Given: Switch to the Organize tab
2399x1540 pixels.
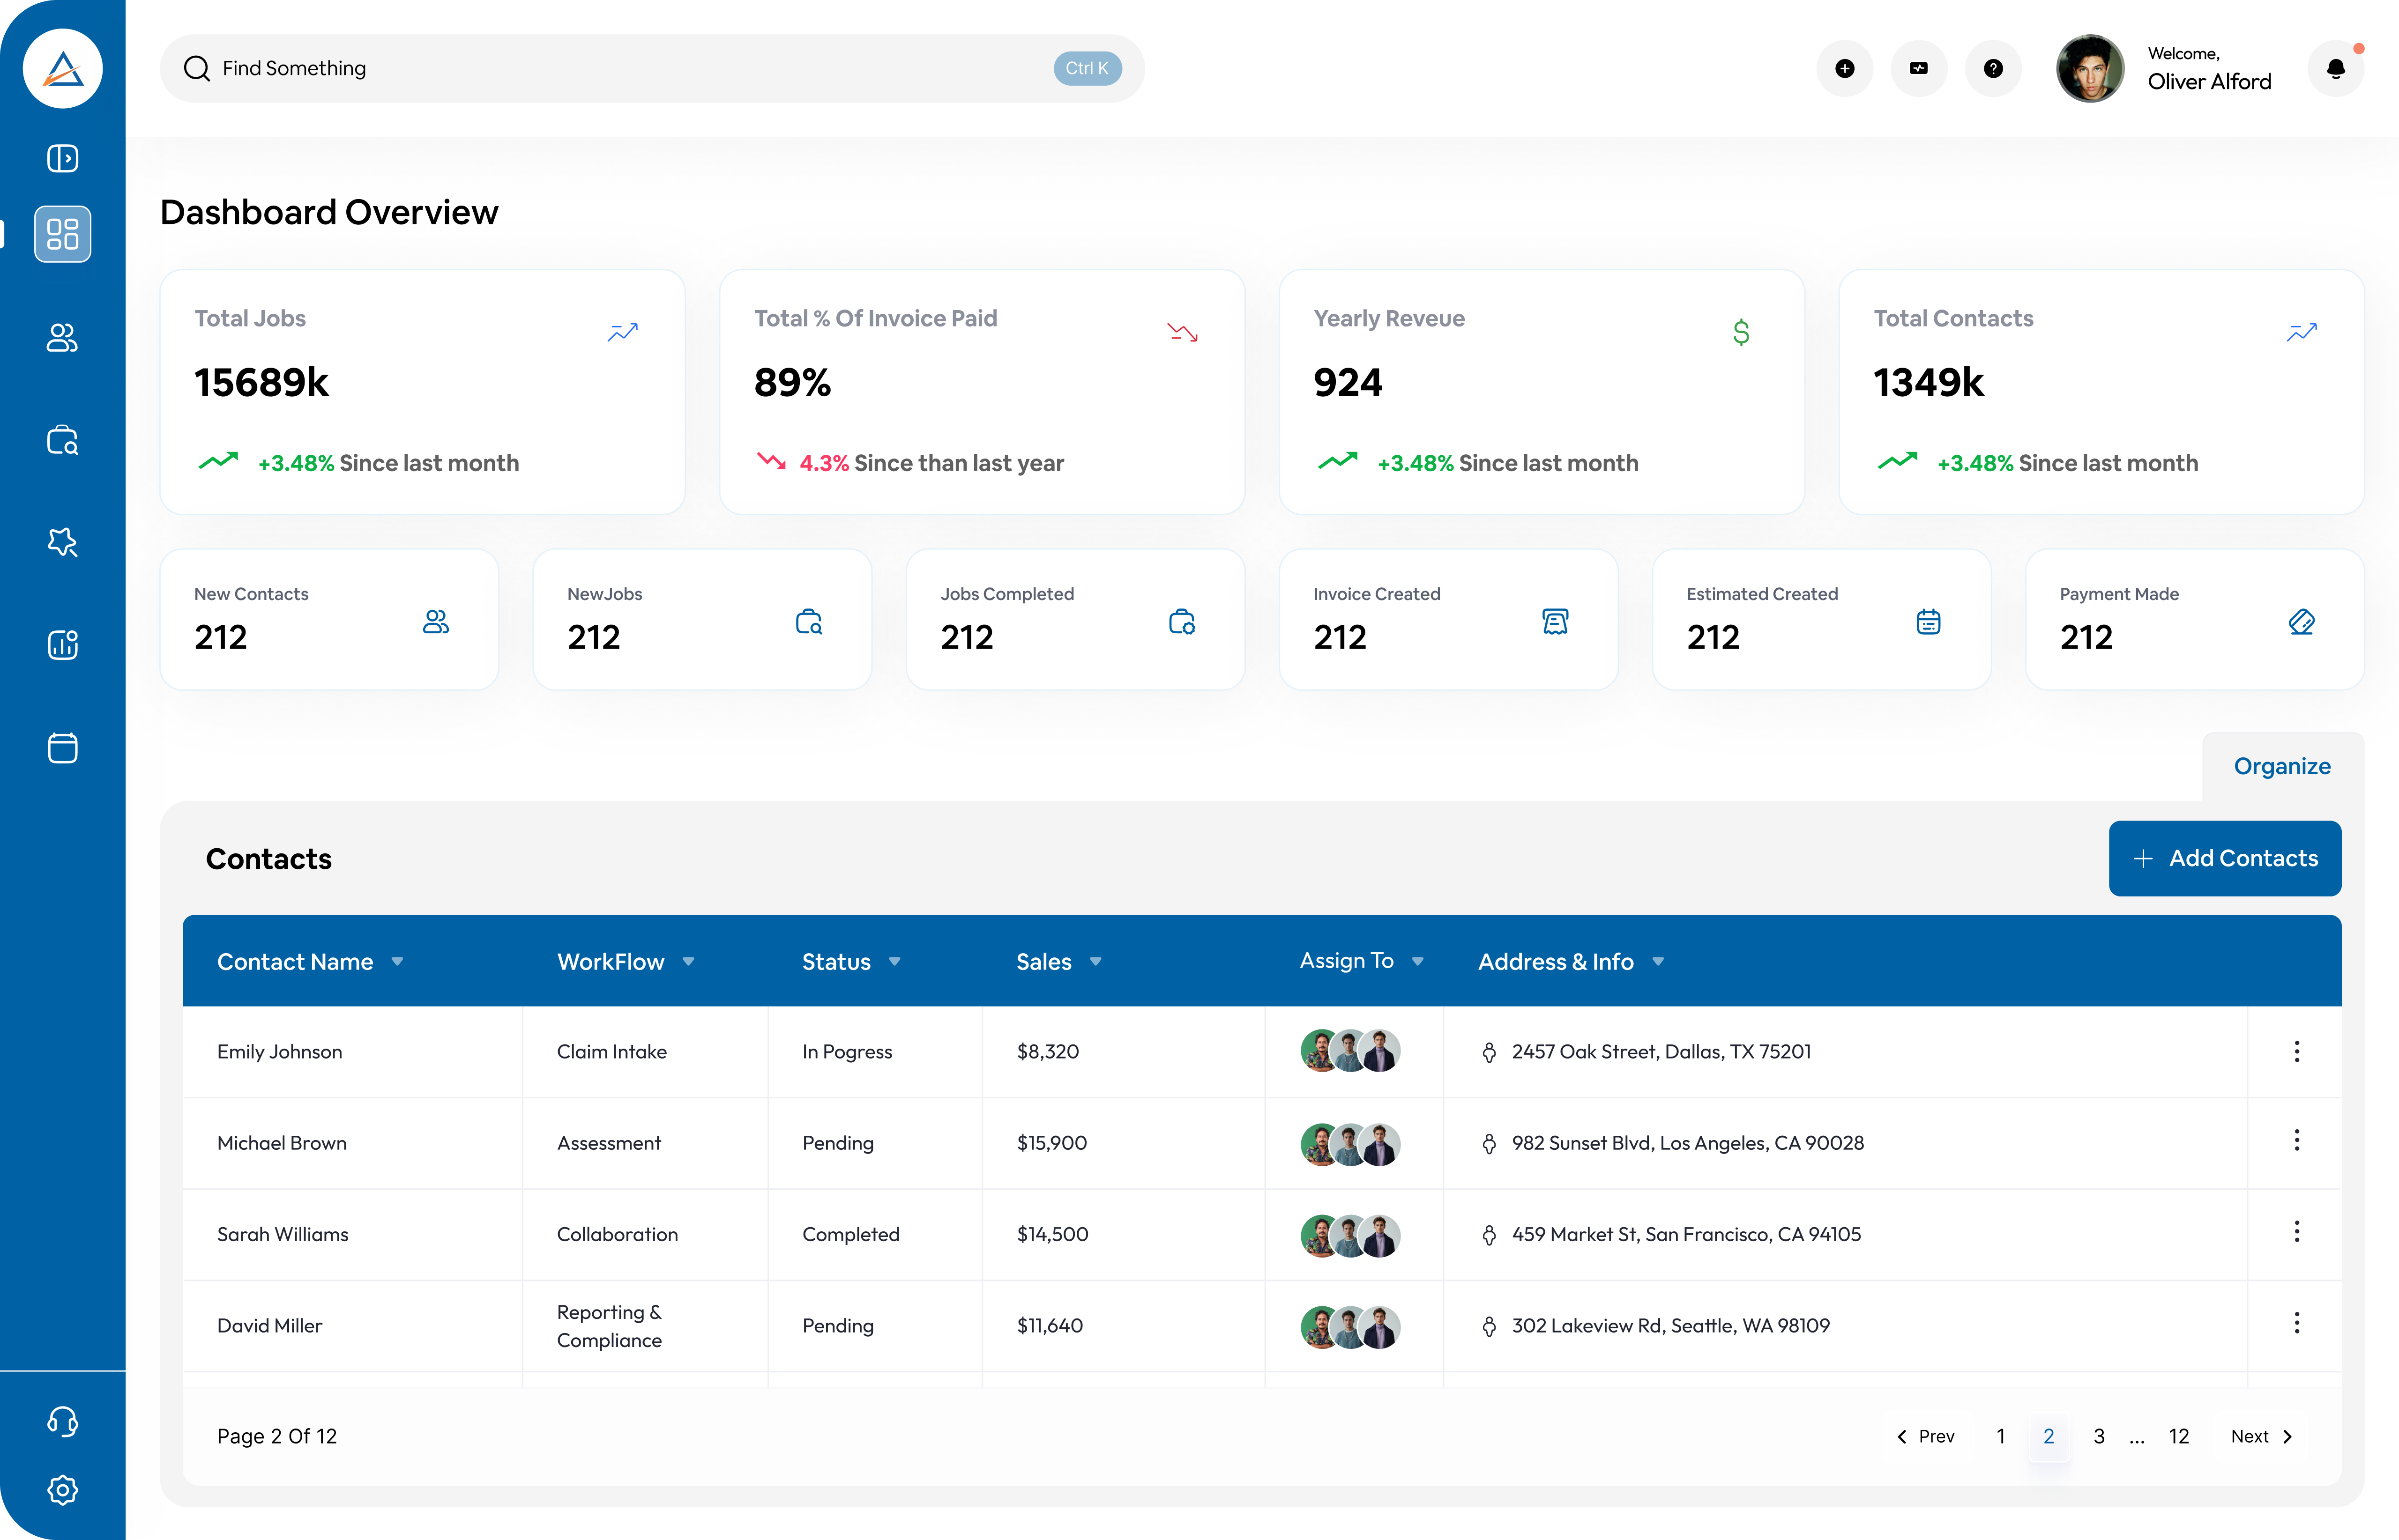Looking at the screenshot, I should point(2281,766).
